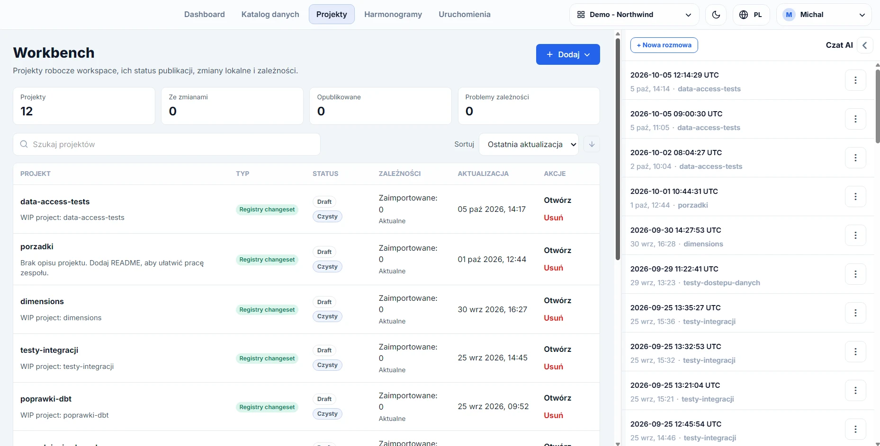Open menu for 2026-10-05 09:00:30 UTC chat

point(855,119)
